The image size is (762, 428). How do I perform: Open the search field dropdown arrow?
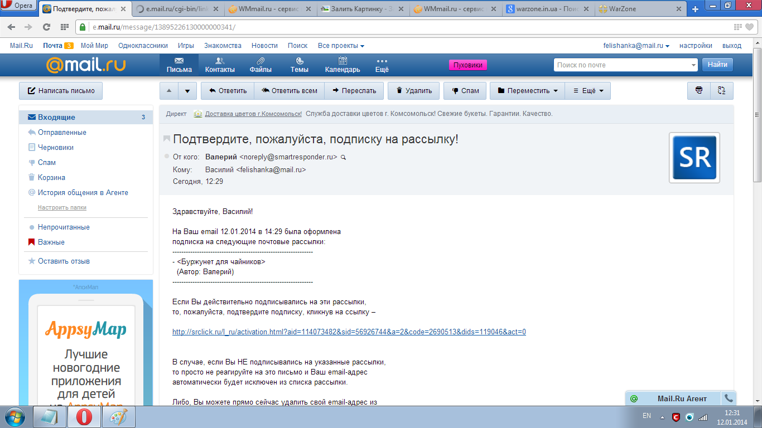(693, 65)
